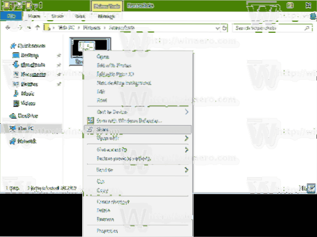Switch to the Share ribbon tab
Image resolution: width=317 pixels, height=237 pixels.
click(x=57, y=16)
